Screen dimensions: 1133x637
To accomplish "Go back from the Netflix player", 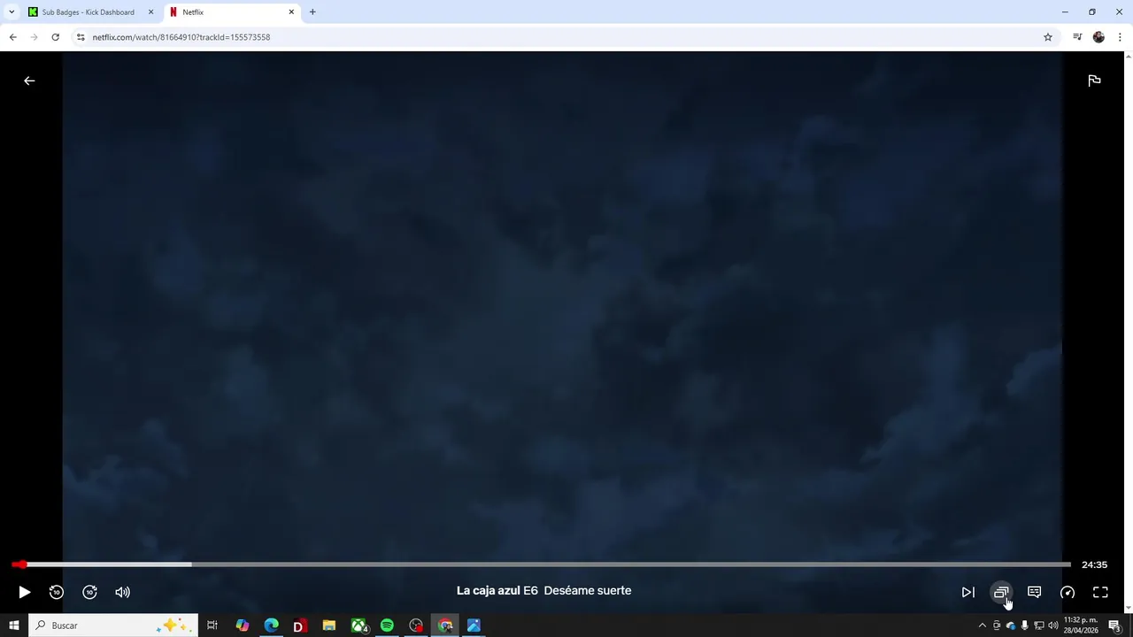I will click(29, 81).
